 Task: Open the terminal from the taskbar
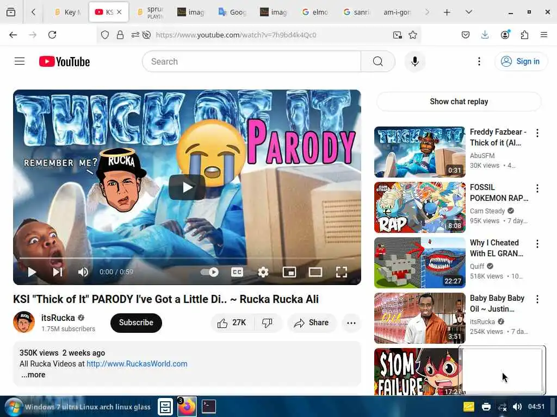point(208,406)
